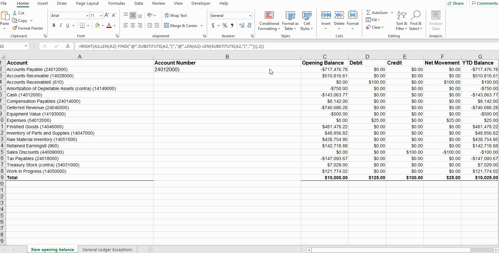The height and width of the screenshot is (253, 499).
Task: Apply the Comma Style format
Action: tap(232, 25)
